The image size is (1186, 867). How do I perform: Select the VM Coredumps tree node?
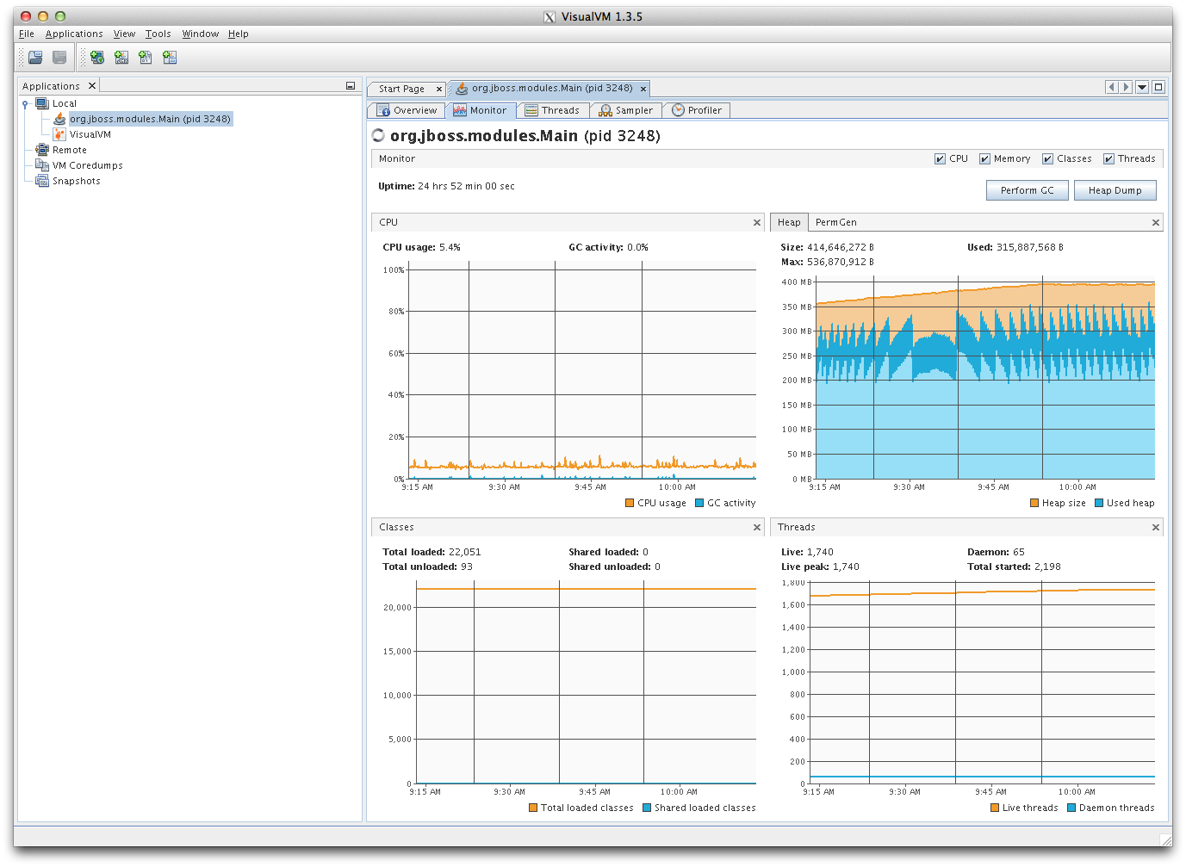(x=88, y=165)
